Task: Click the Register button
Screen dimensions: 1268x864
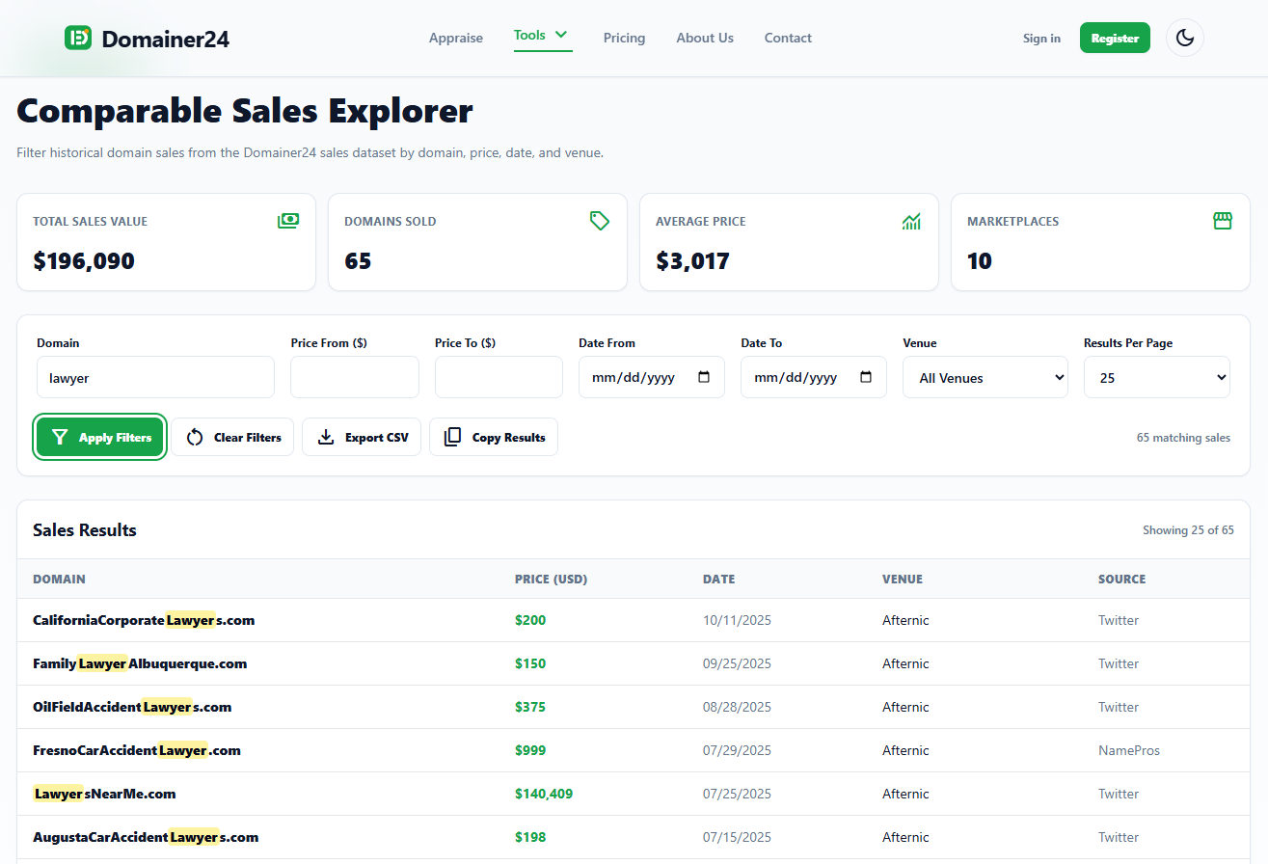Action: (1115, 38)
